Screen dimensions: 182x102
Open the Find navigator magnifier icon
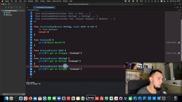pos(15,7)
